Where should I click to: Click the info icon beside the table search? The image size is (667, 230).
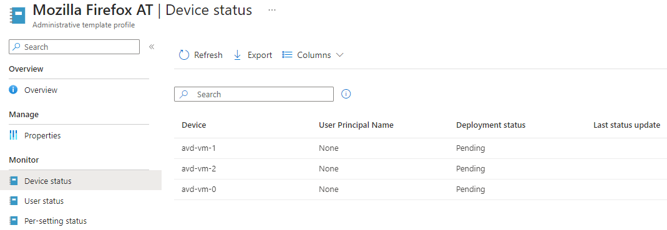point(346,94)
